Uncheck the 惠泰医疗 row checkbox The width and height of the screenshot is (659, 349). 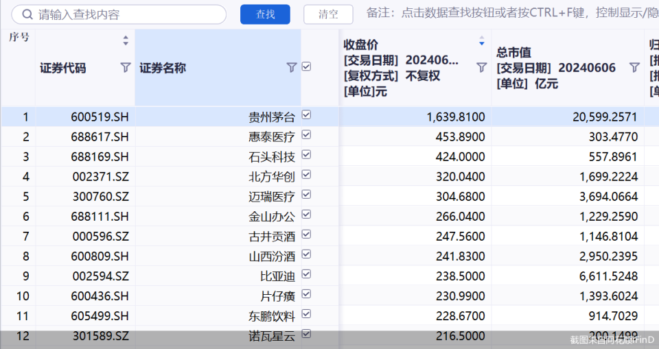point(306,134)
